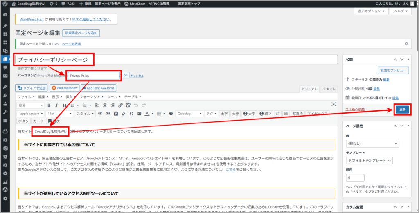419x213 pixels.
Task: Open the 11pt font size dropdown
Action: 59,114
